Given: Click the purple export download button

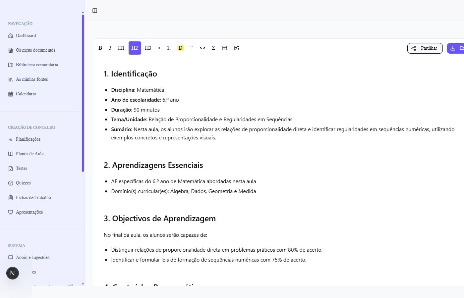Looking at the screenshot, I should pos(455,48).
